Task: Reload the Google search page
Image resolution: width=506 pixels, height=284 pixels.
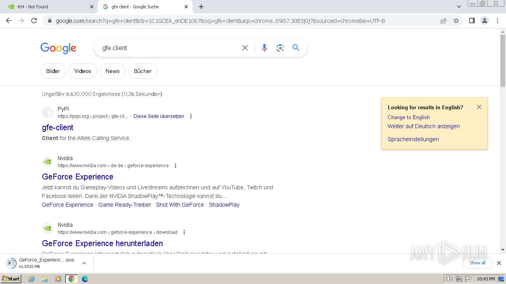Action: click(x=34, y=21)
